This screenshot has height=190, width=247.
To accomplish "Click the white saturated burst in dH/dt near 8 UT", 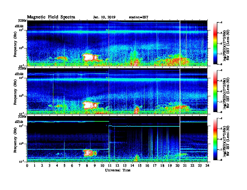I will pyautogui.click(x=89, y=57).
